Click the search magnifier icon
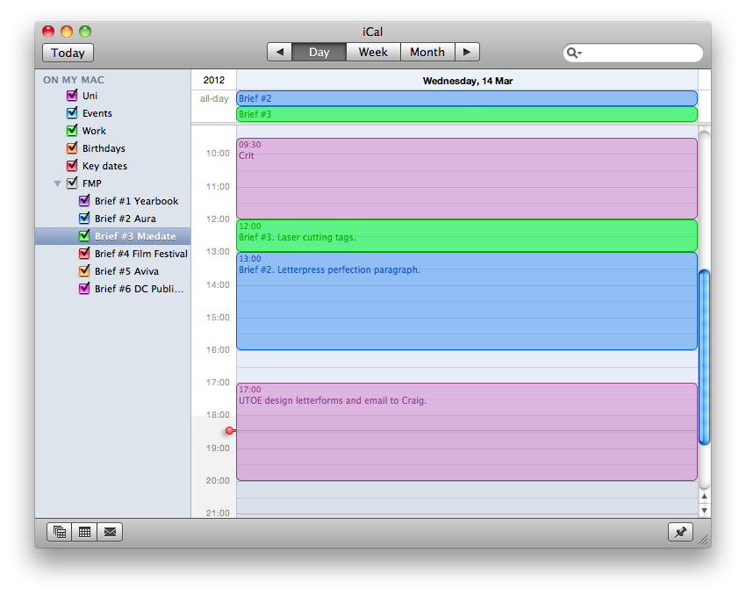This screenshot has height=596, width=746. (x=574, y=53)
